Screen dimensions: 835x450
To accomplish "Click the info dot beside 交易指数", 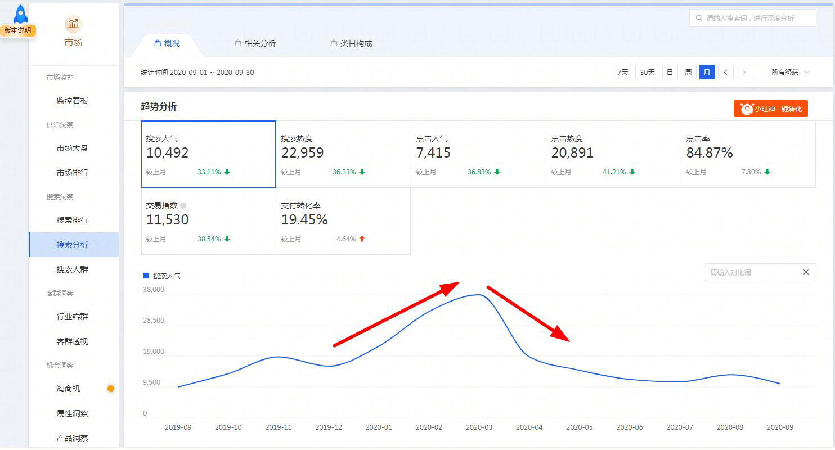I will tap(183, 206).
